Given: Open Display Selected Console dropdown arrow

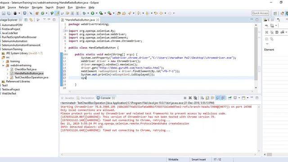Looking at the screenshot, I should point(239,98).
